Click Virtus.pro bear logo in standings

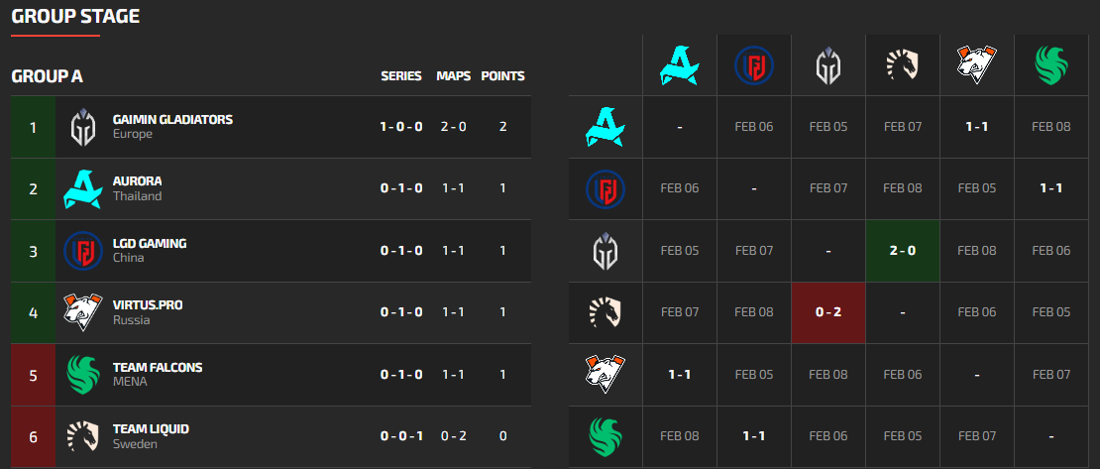point(83,312)
